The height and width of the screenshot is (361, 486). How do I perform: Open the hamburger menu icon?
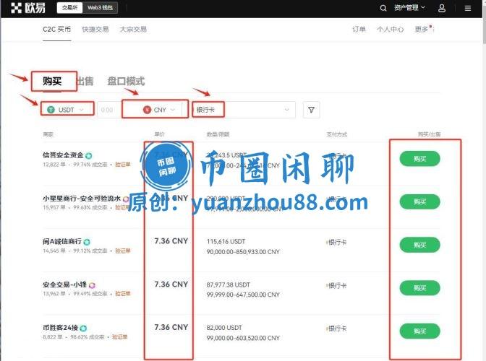click(x=468, y=8)
